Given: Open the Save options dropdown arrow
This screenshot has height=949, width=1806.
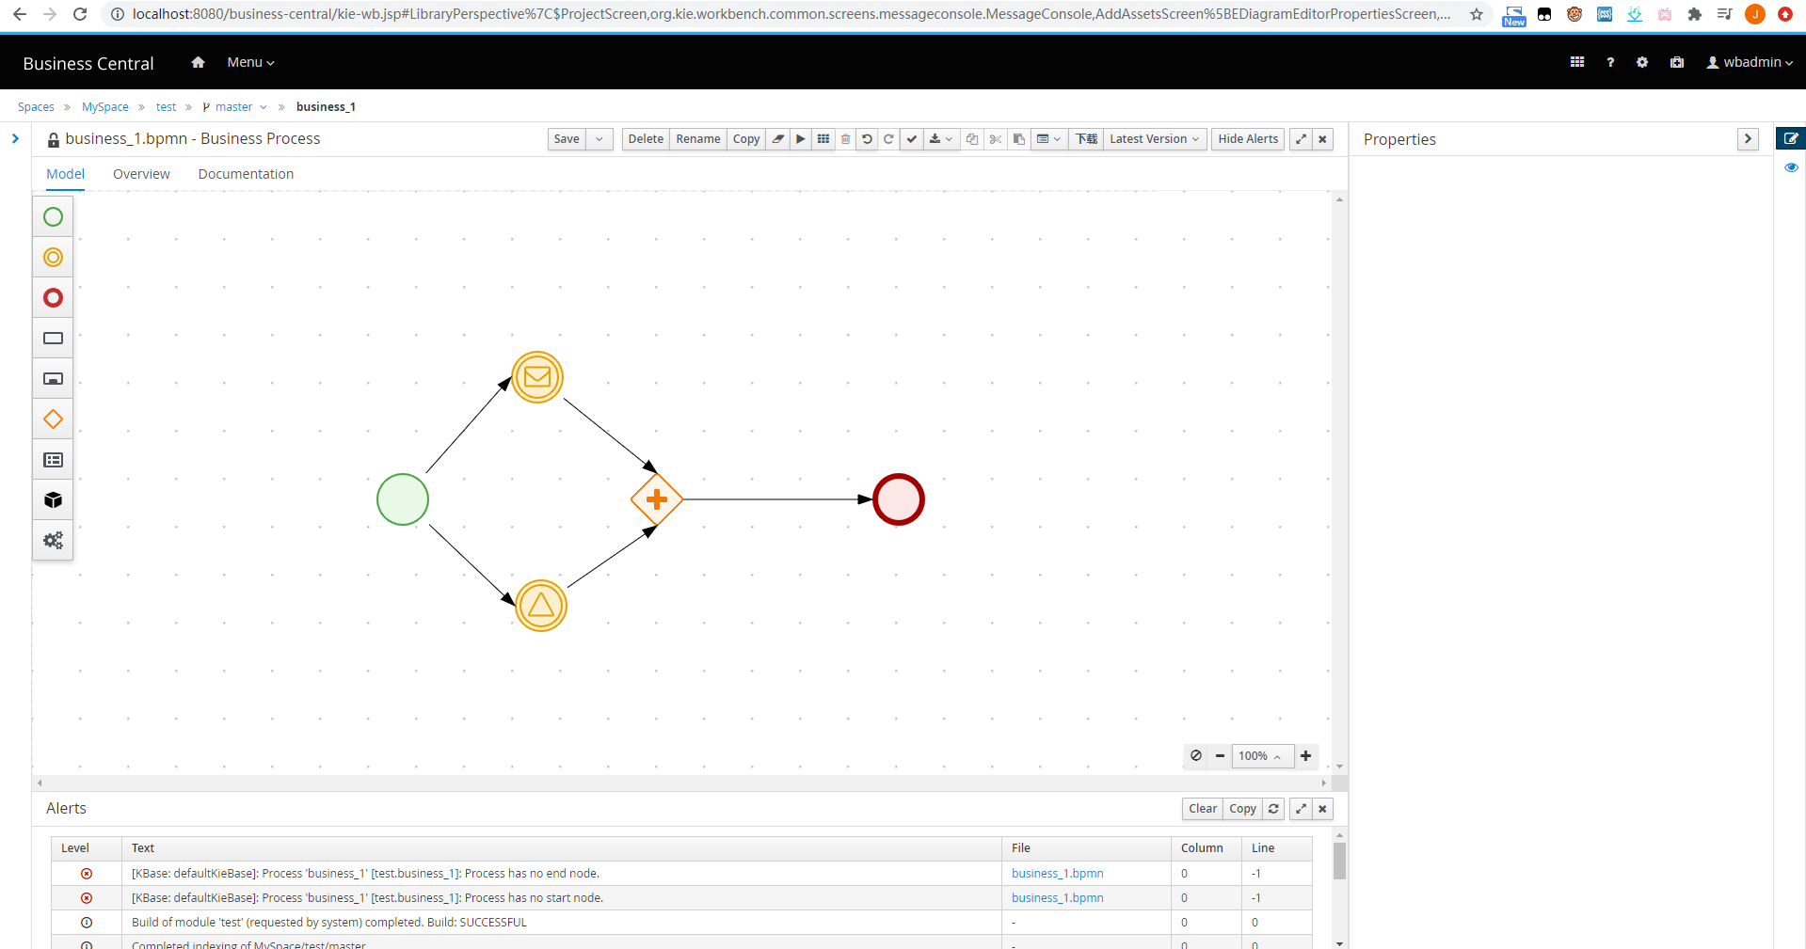Looking at the screenshot, I should (x=599, y=139).
